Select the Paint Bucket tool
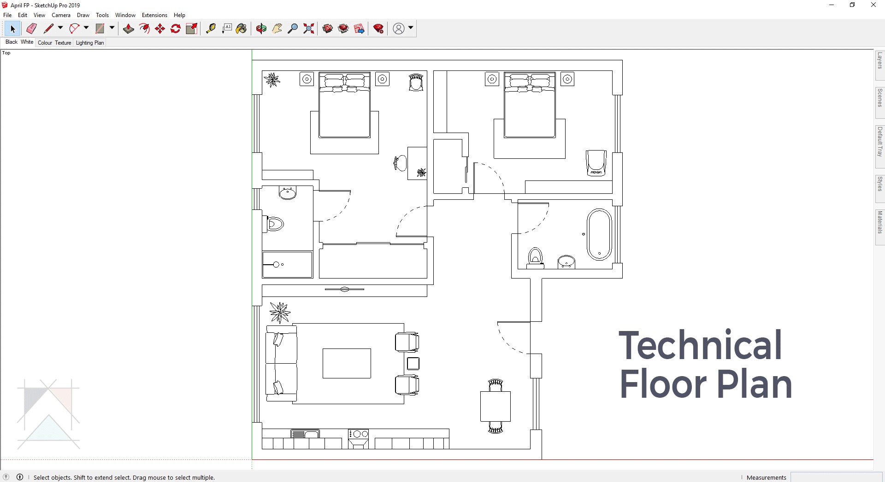The height and width of the screenshot is (482, 885). click(242, 29)
